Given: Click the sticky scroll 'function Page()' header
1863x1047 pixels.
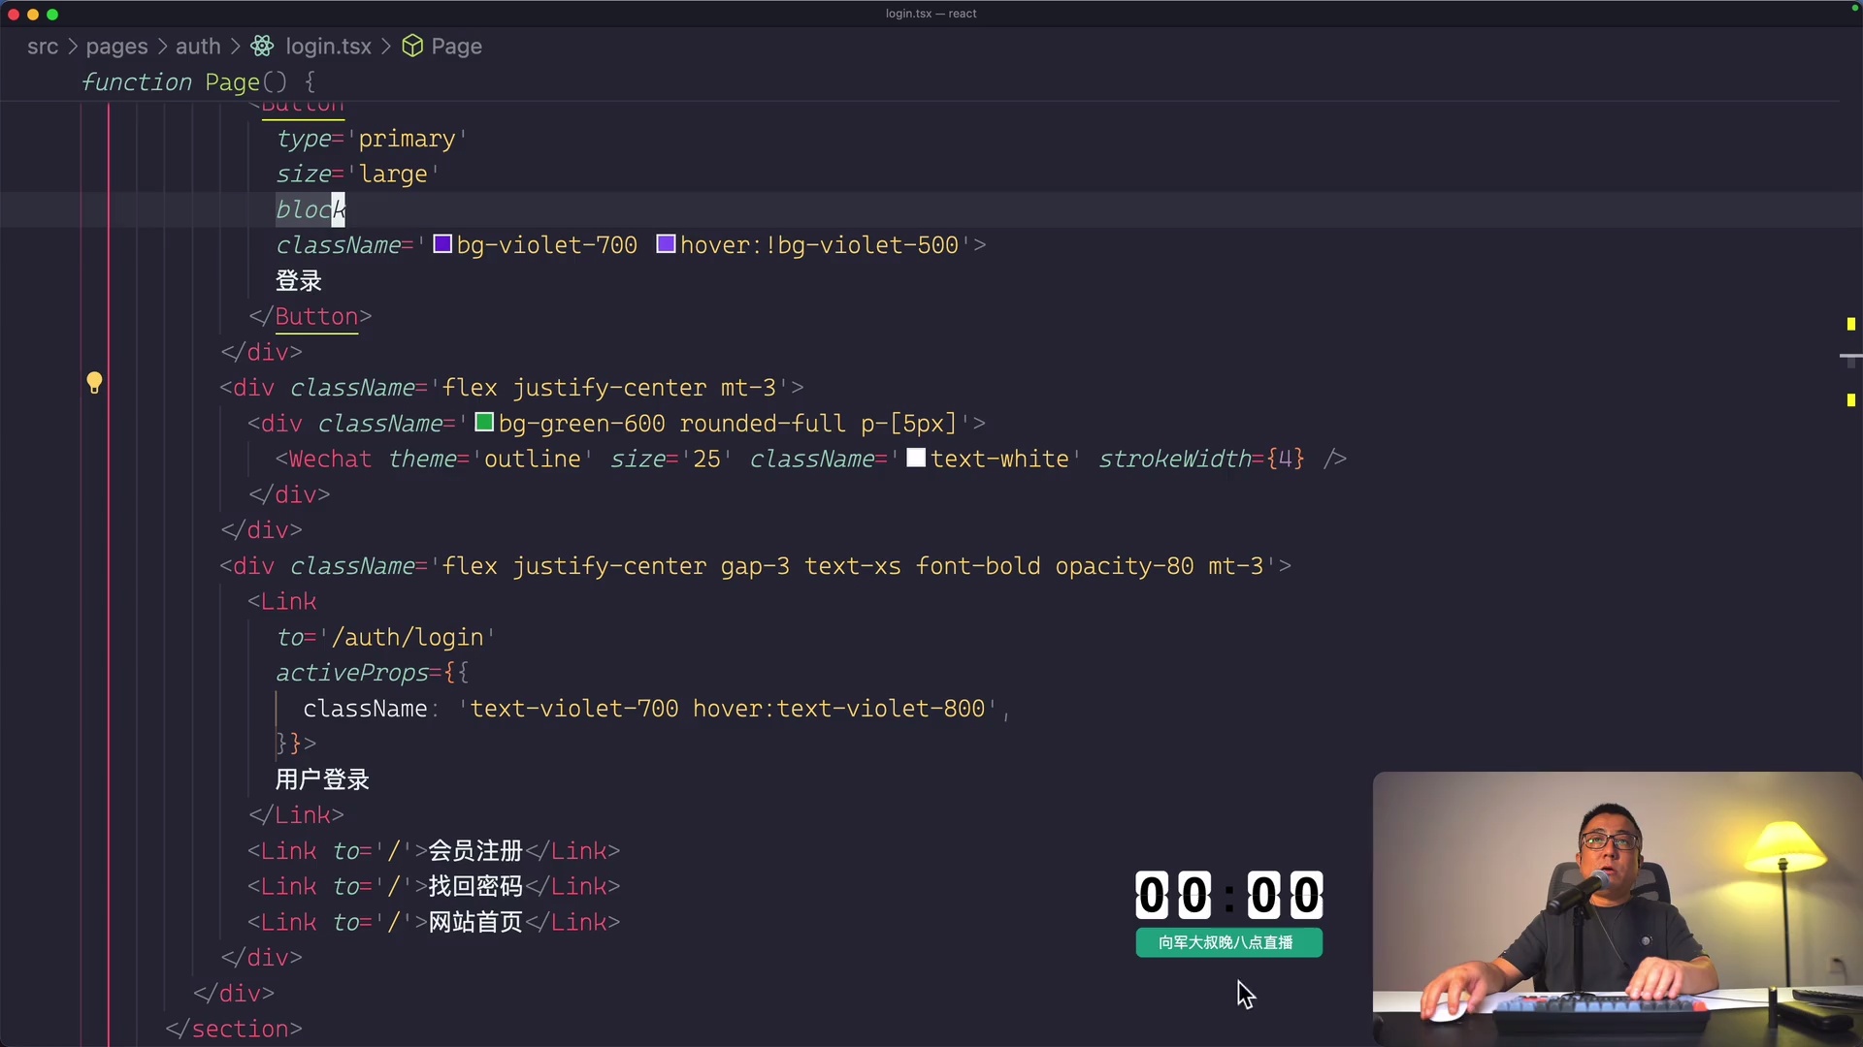Looking at the screenshot, I should coord(199,82).
